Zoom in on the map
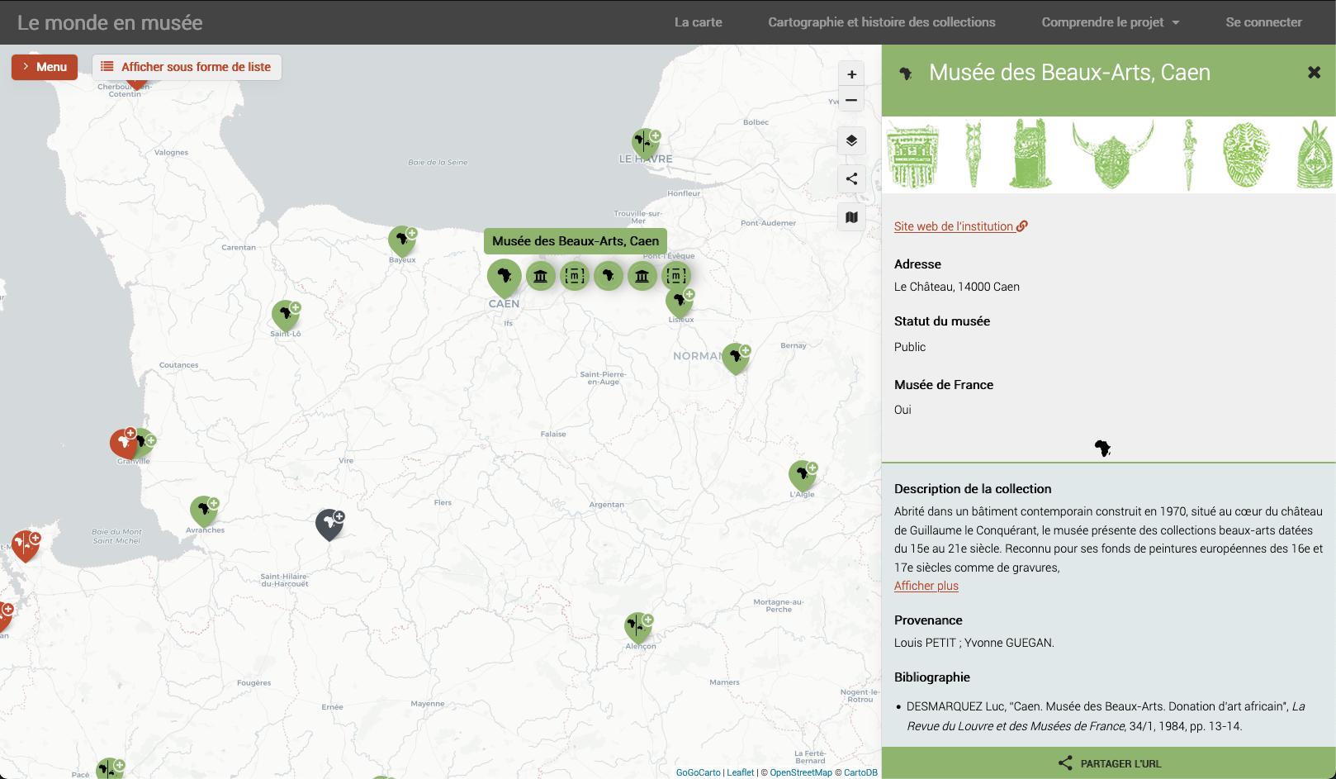 coord(851,74)
